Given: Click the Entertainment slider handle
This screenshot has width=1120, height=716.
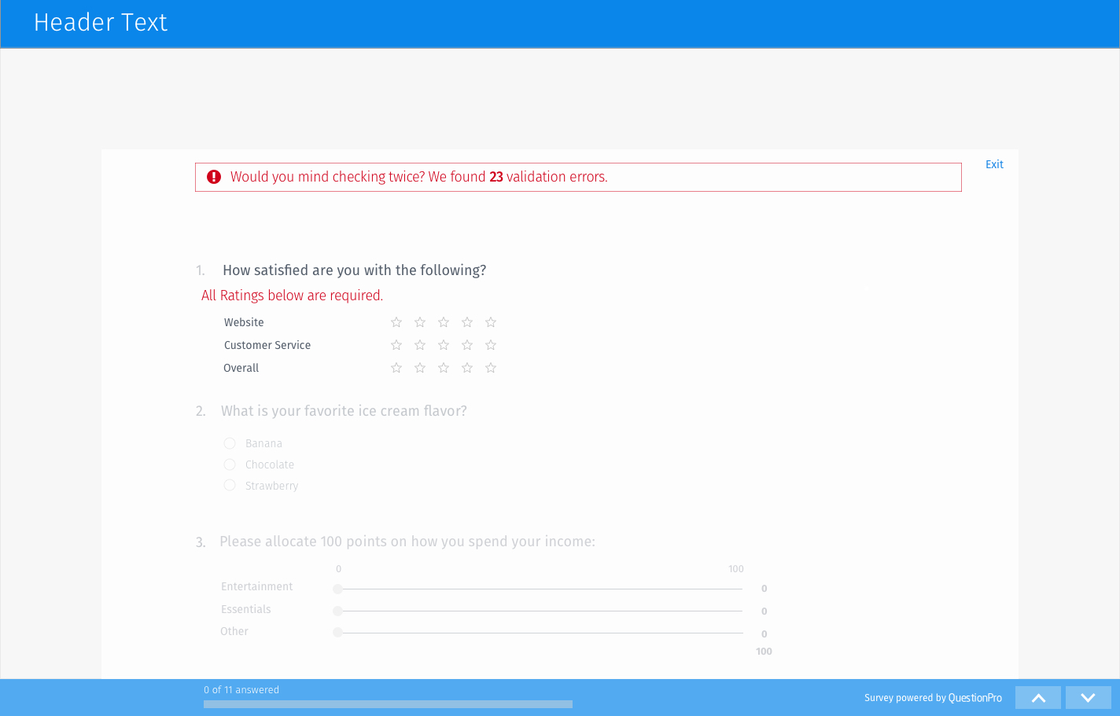Looking at the screenshot, I should (337, 589).
